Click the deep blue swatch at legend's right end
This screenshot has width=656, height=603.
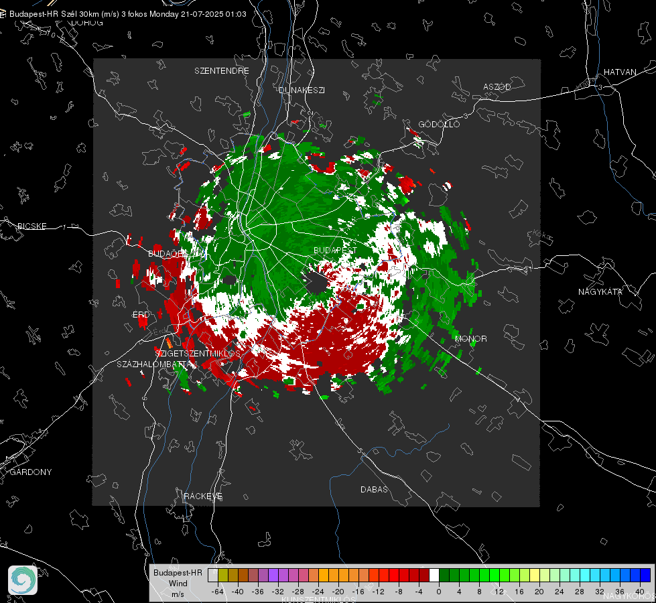pos(645,575)
